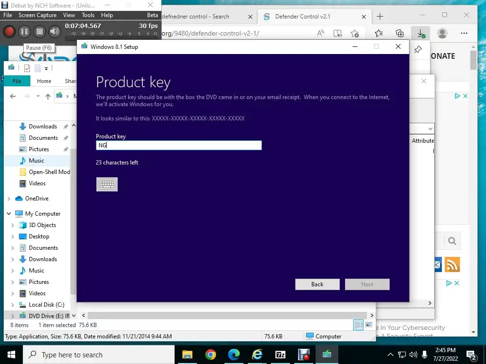Open Edge Settings and more menu
This screenshot has height=364, width=486.
(464, 33)
